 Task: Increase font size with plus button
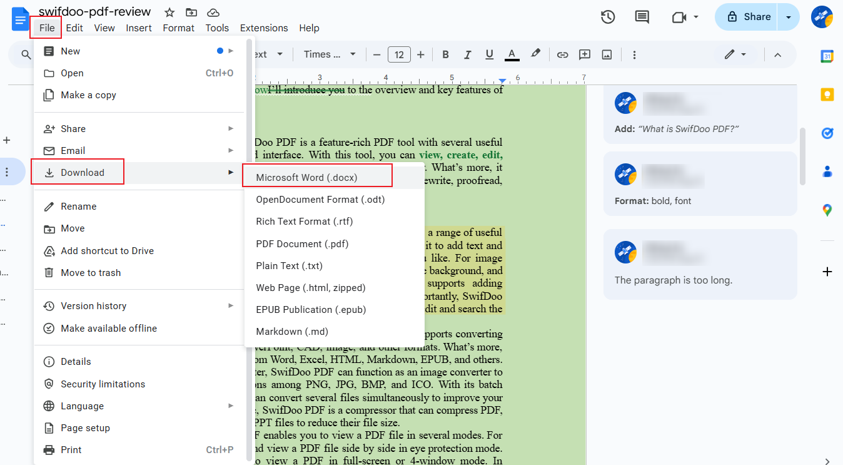(x=421, y=54)
